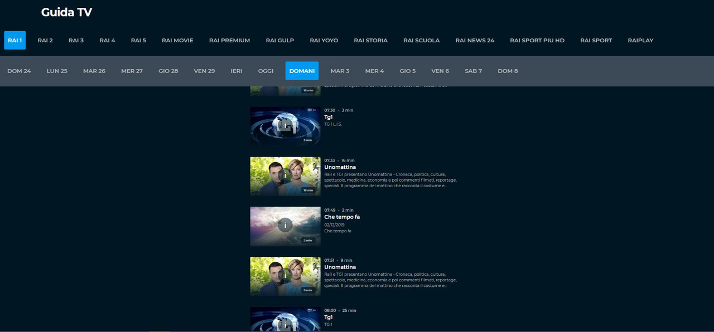This screenshot has width=714, height=332.
Task: Click info icon on Unomattina 07:33 thumbnail
Action: pos(285,175)
